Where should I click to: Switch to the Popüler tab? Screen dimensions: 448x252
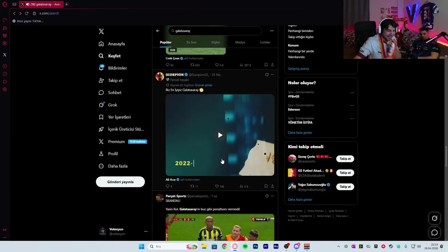(x=166, y=42)
